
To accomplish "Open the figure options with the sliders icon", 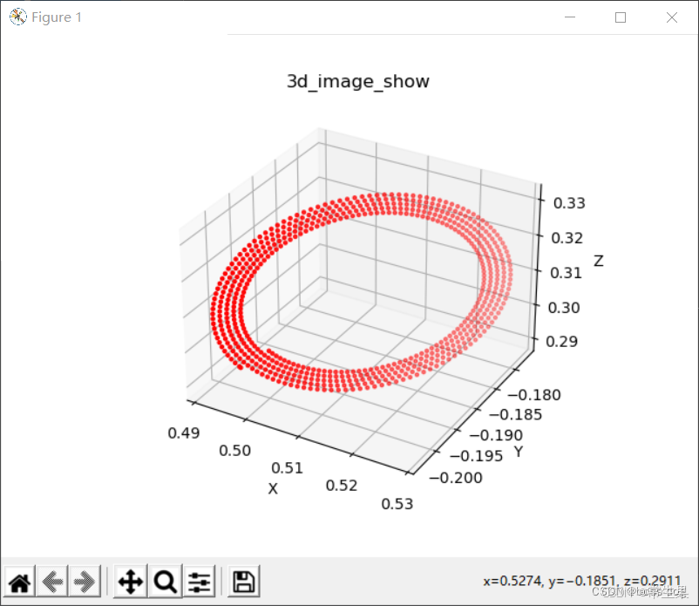I will (x=199, y=581).
